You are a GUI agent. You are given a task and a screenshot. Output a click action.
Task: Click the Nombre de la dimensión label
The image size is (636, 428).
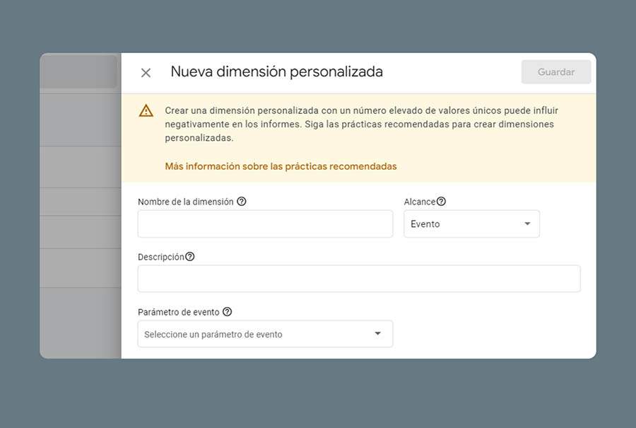click(x=185, y=202)
